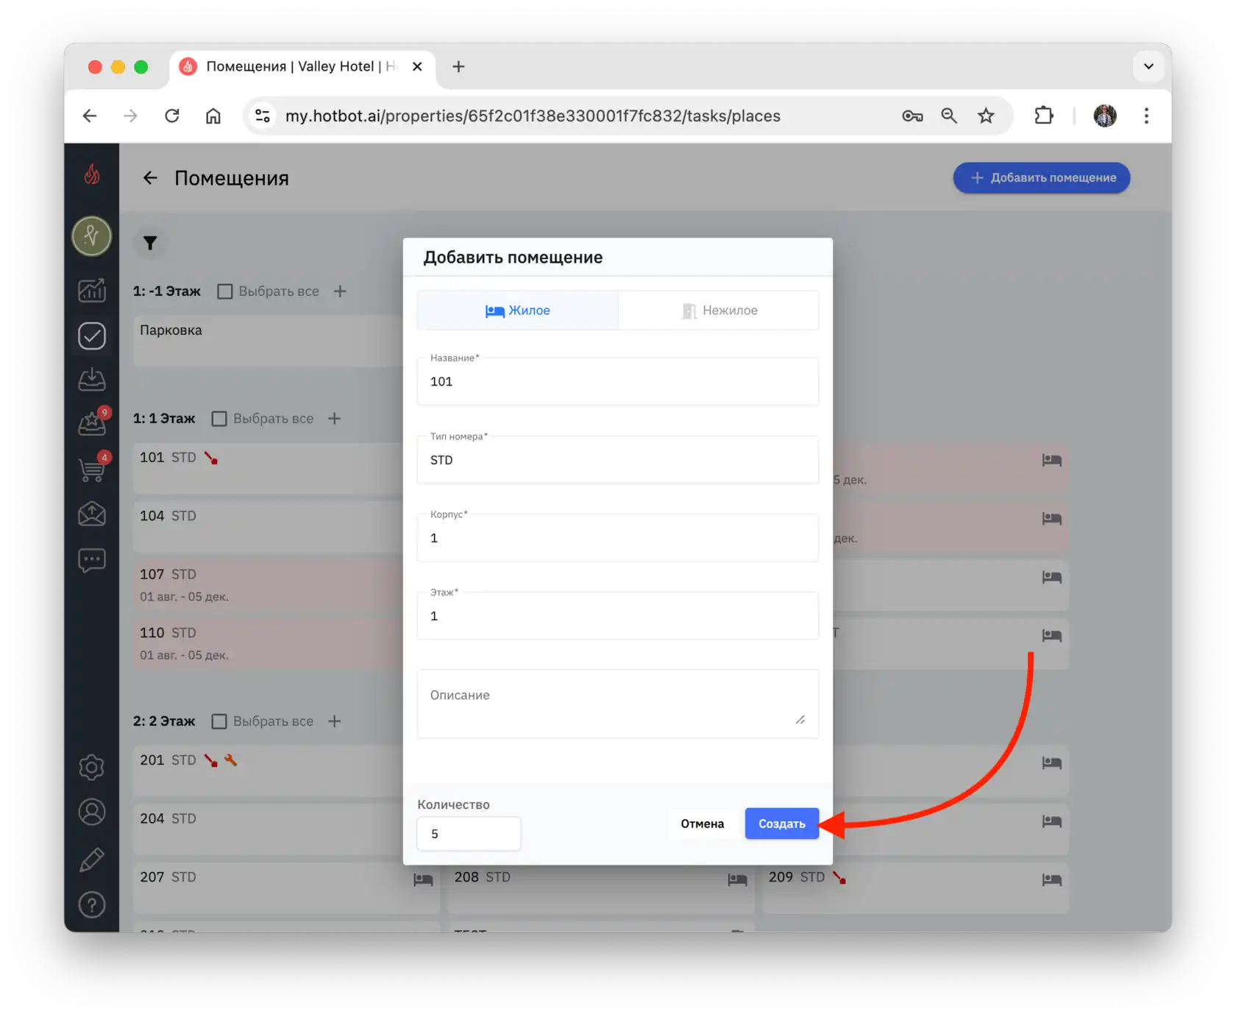Click the Hotbot flame logo in sidebar
Viewport: 1236px width, 1017px height.
[x=92, y=174]
